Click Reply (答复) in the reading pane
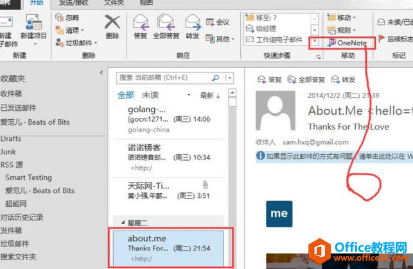This screenshot has width=413, height=269. (270, 79)
